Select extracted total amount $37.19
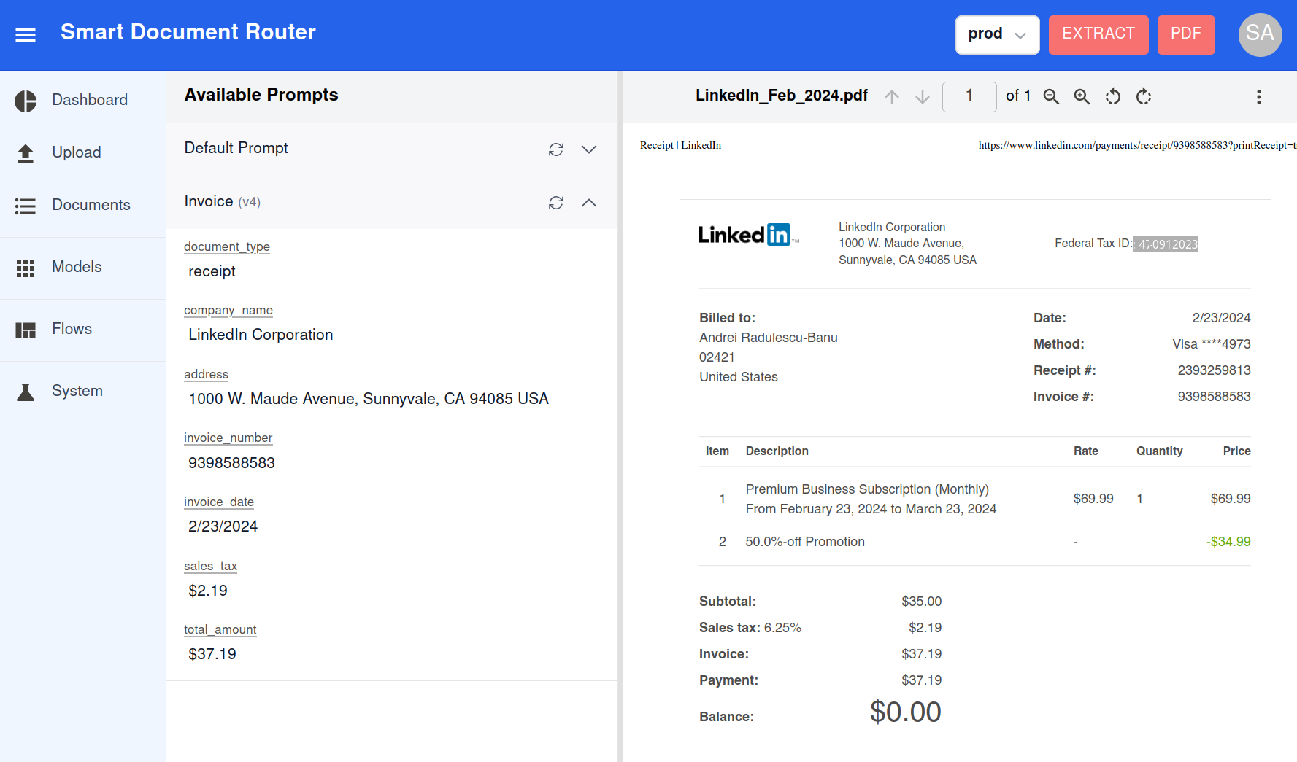This screenshot has height=762, width=1297. click(212, 654)
